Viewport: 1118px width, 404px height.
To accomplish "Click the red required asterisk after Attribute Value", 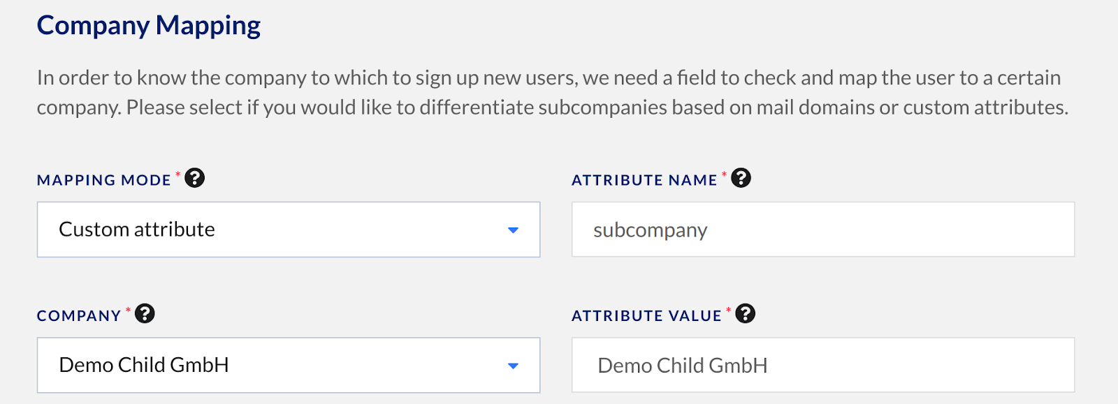I will coord(728,311).
